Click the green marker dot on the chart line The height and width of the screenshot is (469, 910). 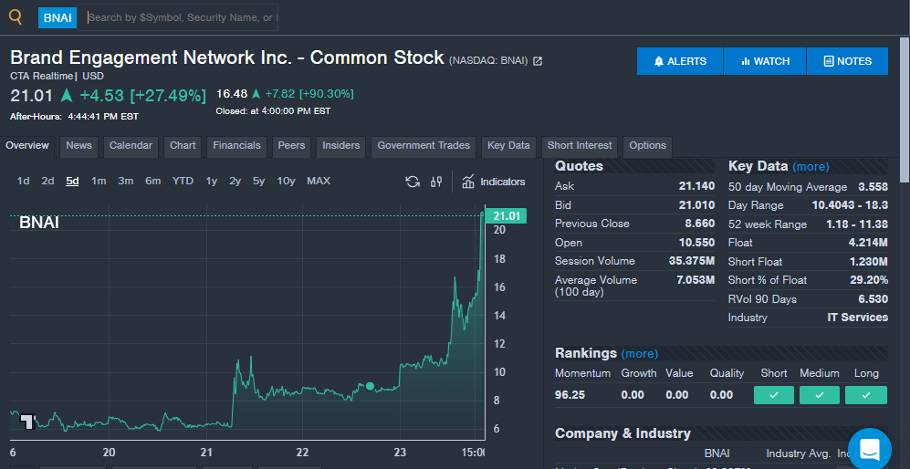pos(370,386)
